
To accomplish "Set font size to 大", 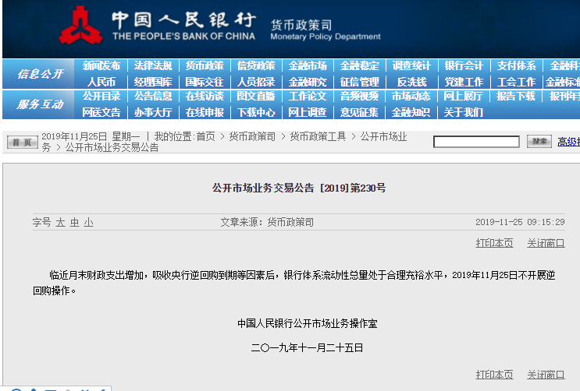I will (x=60, y=222).
